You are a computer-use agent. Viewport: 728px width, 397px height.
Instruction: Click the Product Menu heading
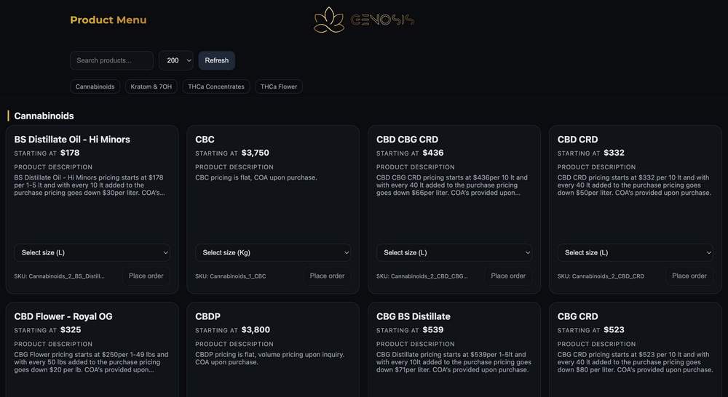click(x=108, y=20)
